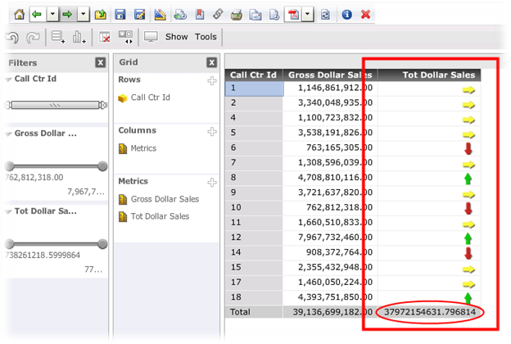The image size is (511, 344).
Task: Click the Home icon in the toolbar
Action: pyautogui.click(x=19, y=15)
